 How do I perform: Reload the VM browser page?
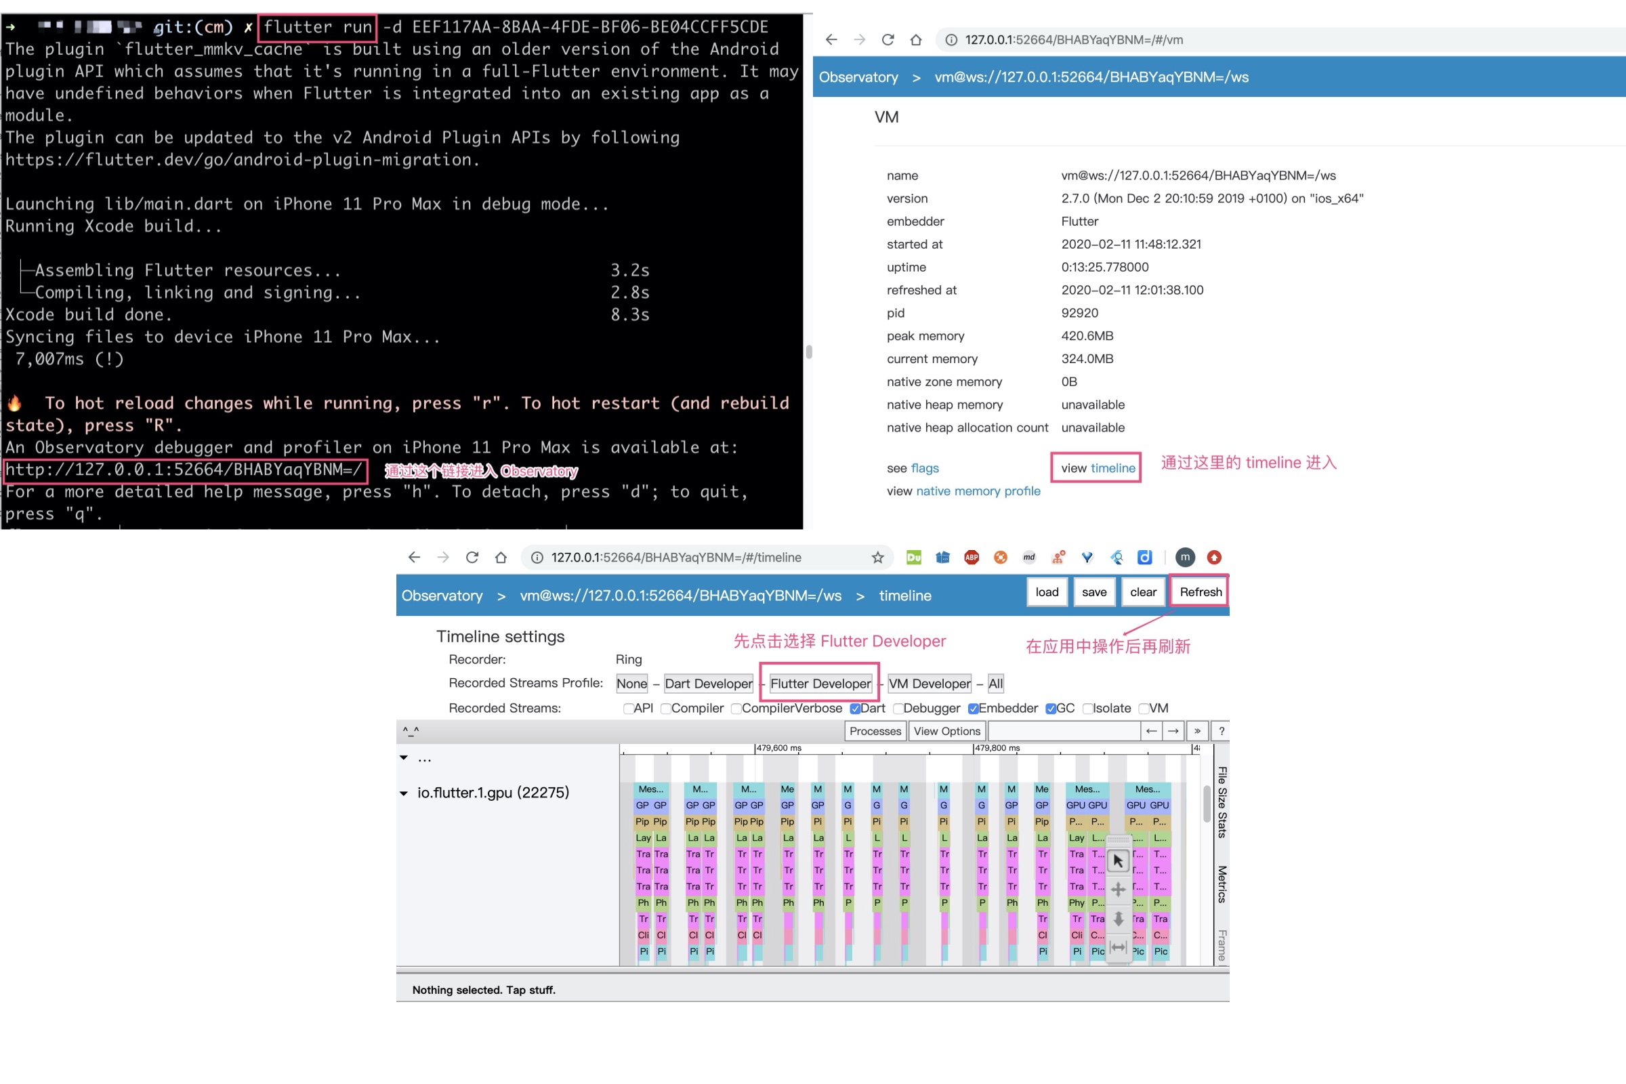click(x=888, y=39)
